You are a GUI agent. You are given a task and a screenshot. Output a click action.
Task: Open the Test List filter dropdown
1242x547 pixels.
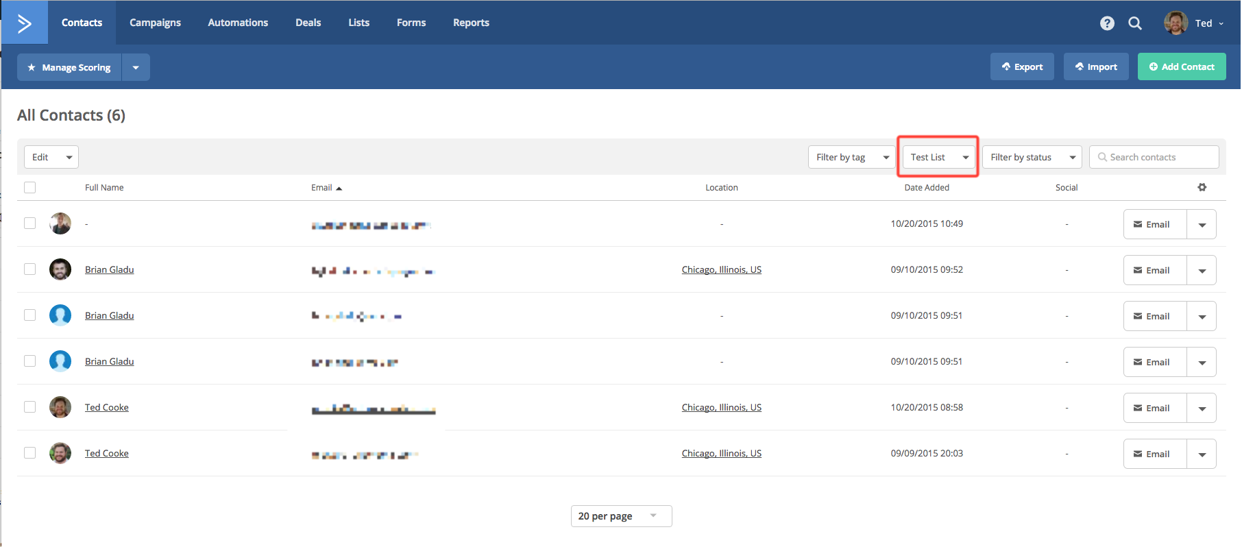tap(938, 157)
